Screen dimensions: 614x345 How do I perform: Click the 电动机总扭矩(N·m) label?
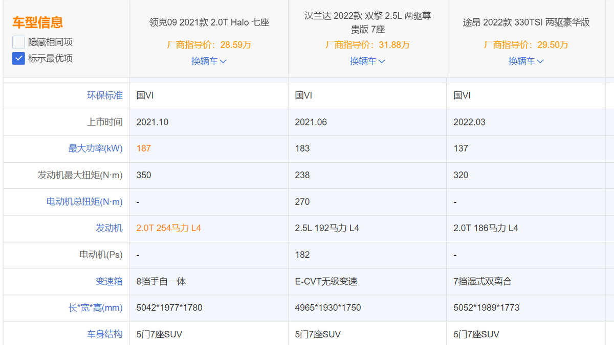84,202
